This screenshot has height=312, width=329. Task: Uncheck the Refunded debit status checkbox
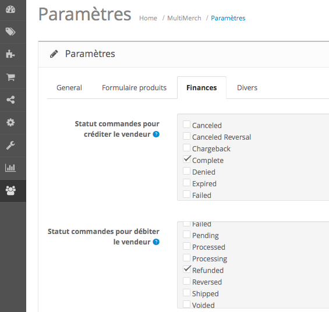point(186,269)
